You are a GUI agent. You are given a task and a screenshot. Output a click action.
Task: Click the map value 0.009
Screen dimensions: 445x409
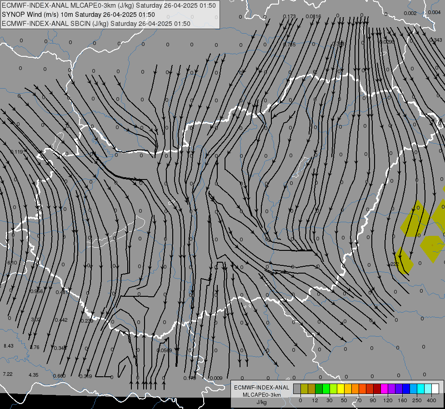[216, 378]
